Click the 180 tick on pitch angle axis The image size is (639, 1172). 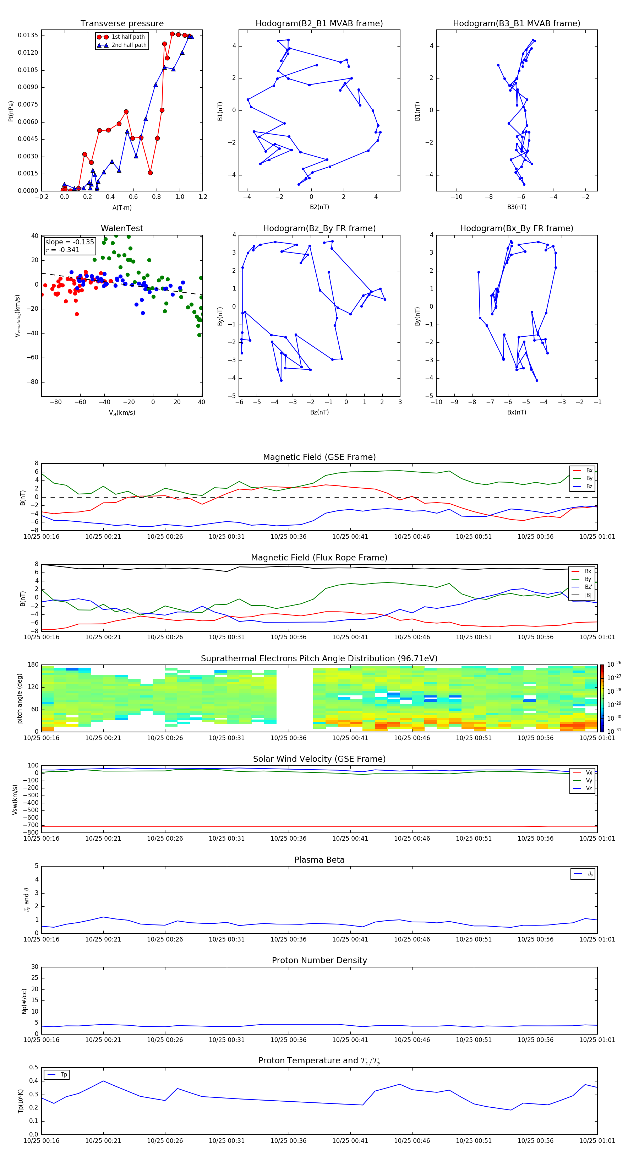pyautogui.click(x=33, y=665)
